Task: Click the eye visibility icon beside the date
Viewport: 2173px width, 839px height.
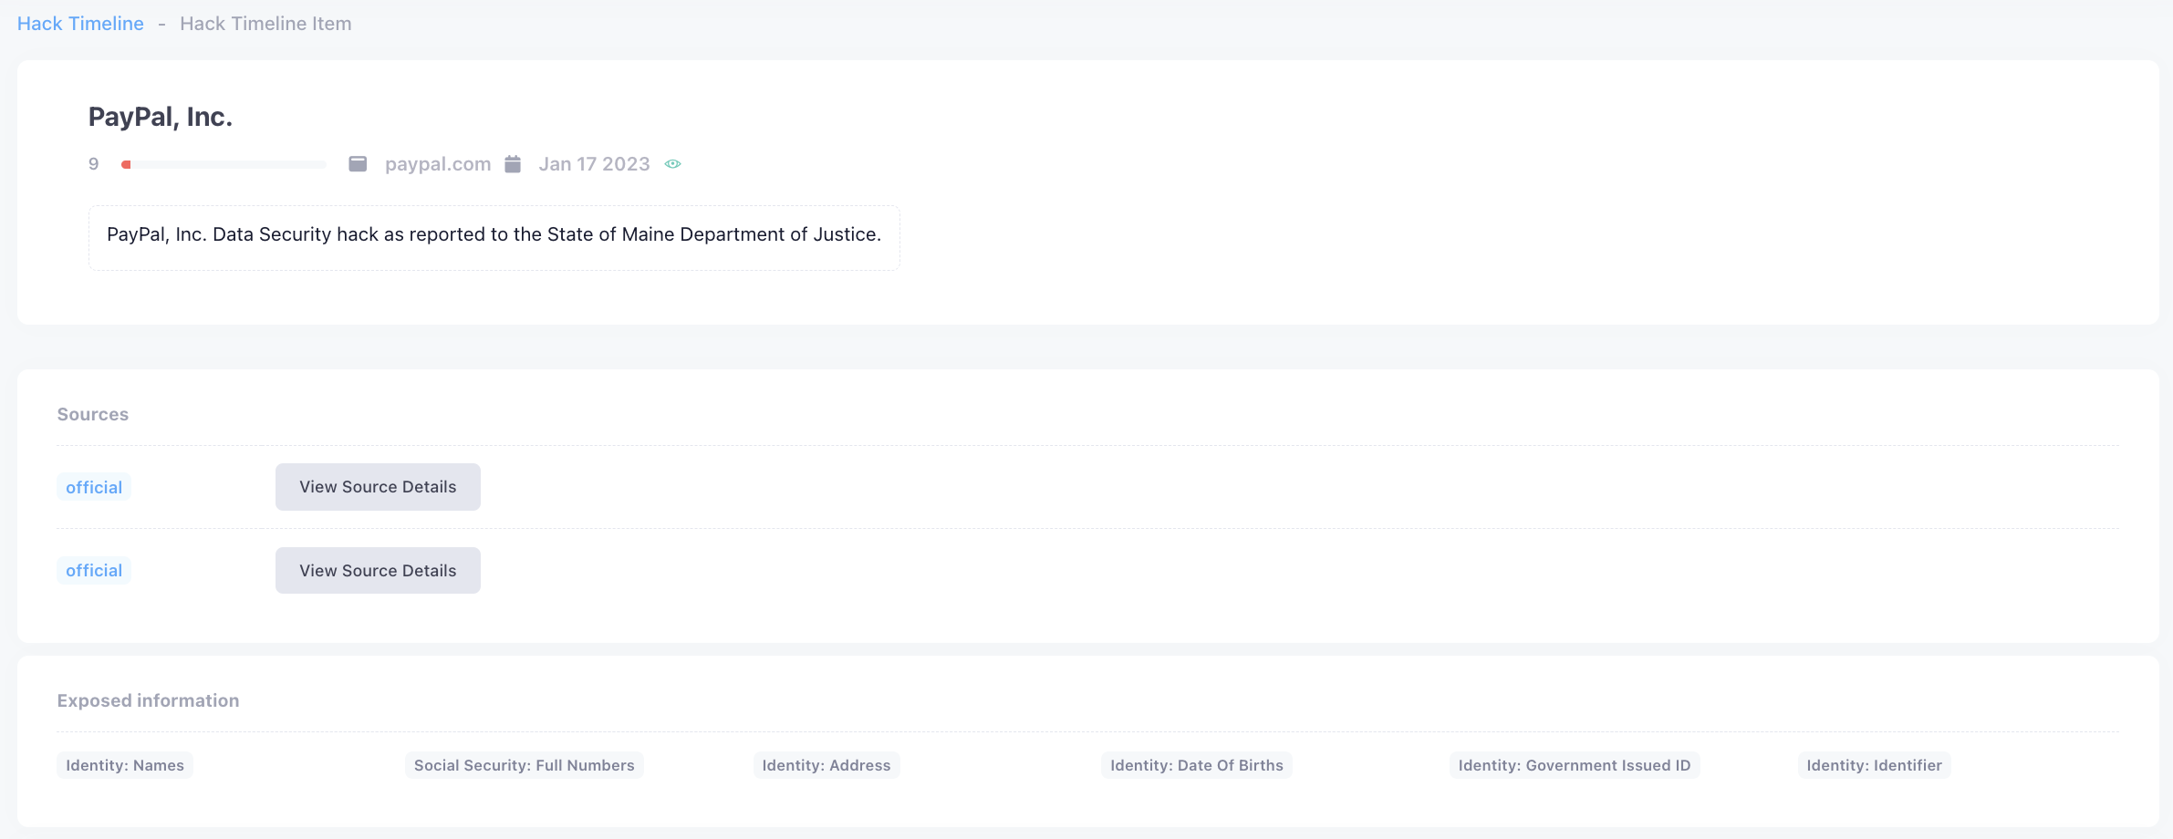Action: pos(672,164)
